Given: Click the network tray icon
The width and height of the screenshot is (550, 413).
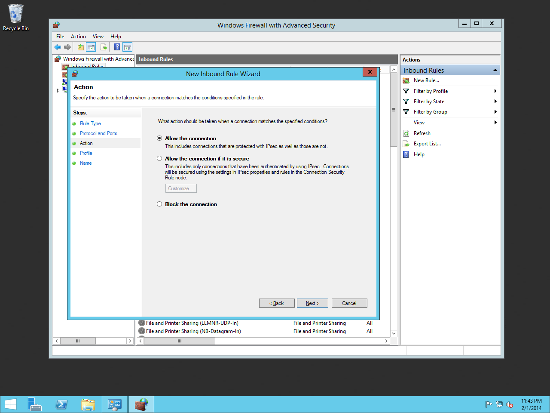Looking at the screenshot, I should pos(499,404).
